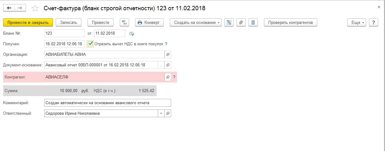Expand Ответственный dropdown list
The image size is (385, 151).
(161, 113)
